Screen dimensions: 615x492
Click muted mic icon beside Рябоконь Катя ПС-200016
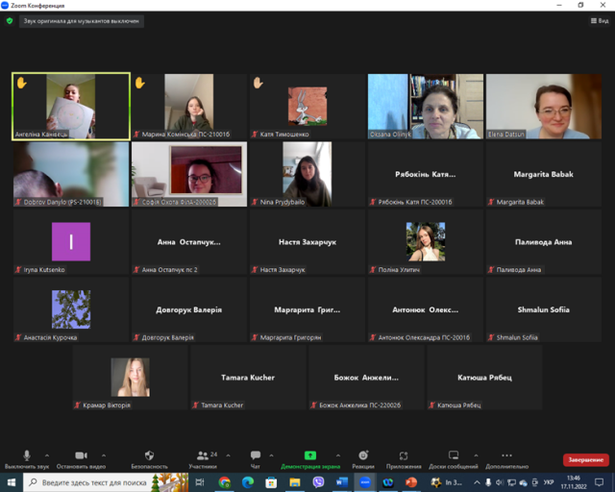pyautogui.click(x=373, y=202)
